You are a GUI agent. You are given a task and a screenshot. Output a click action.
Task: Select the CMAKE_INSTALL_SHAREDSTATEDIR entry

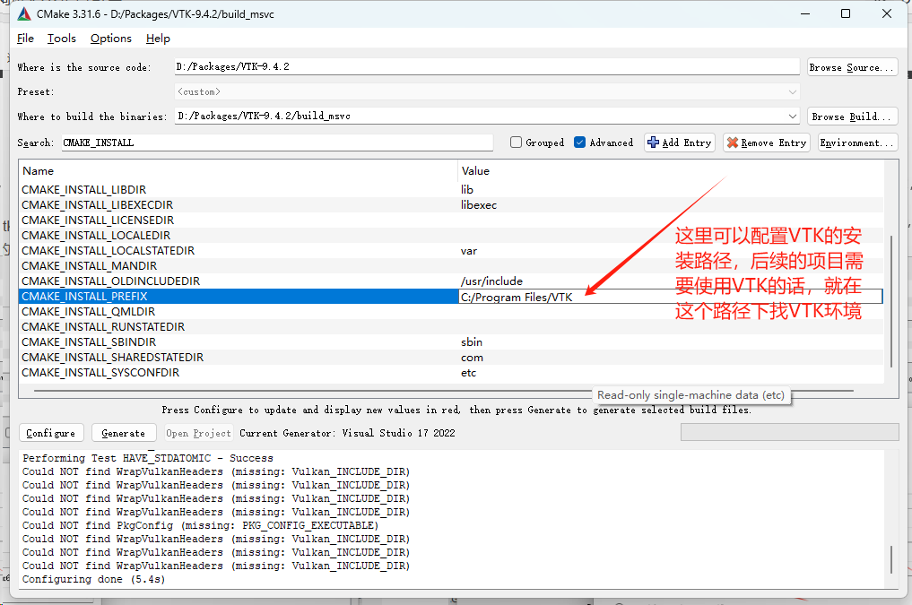click(112, 358)
